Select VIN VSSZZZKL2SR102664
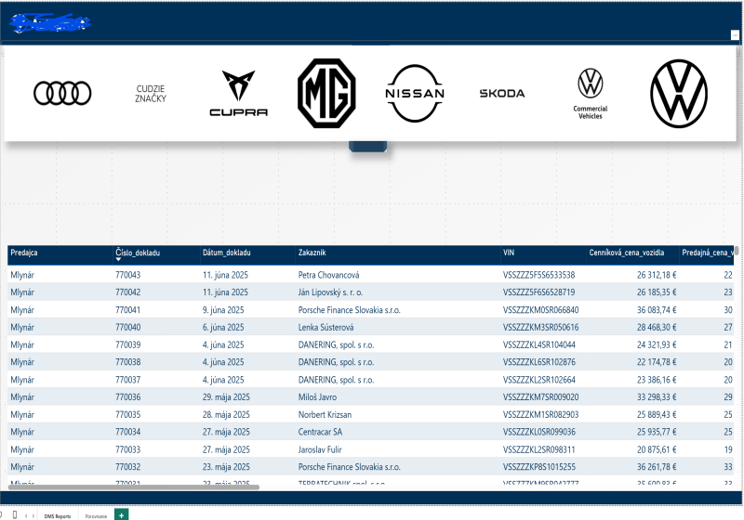Viewport: 744px width, 520px height. point(539,380)
